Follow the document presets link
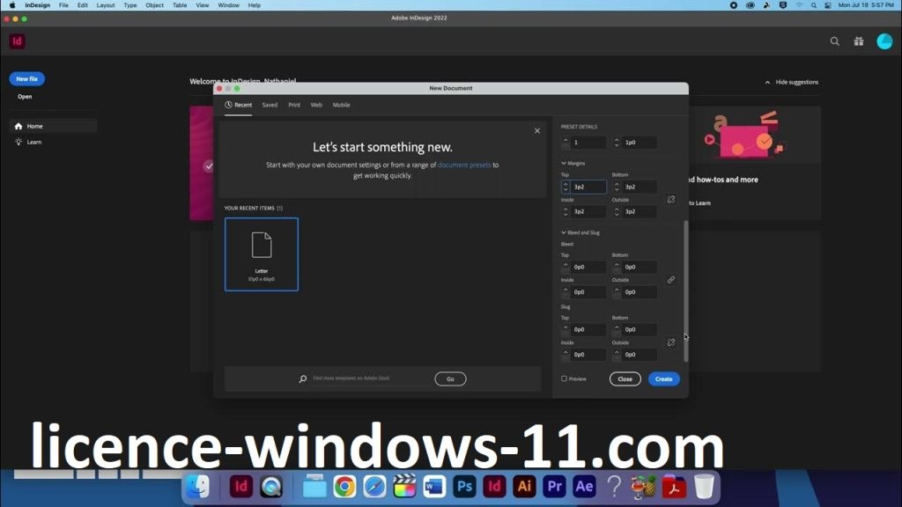Viewport: 902px width, 507px height. 464,165
